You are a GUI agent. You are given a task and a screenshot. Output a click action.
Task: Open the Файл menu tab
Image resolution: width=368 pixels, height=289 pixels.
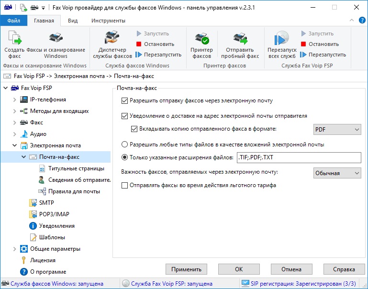point(13,21)
